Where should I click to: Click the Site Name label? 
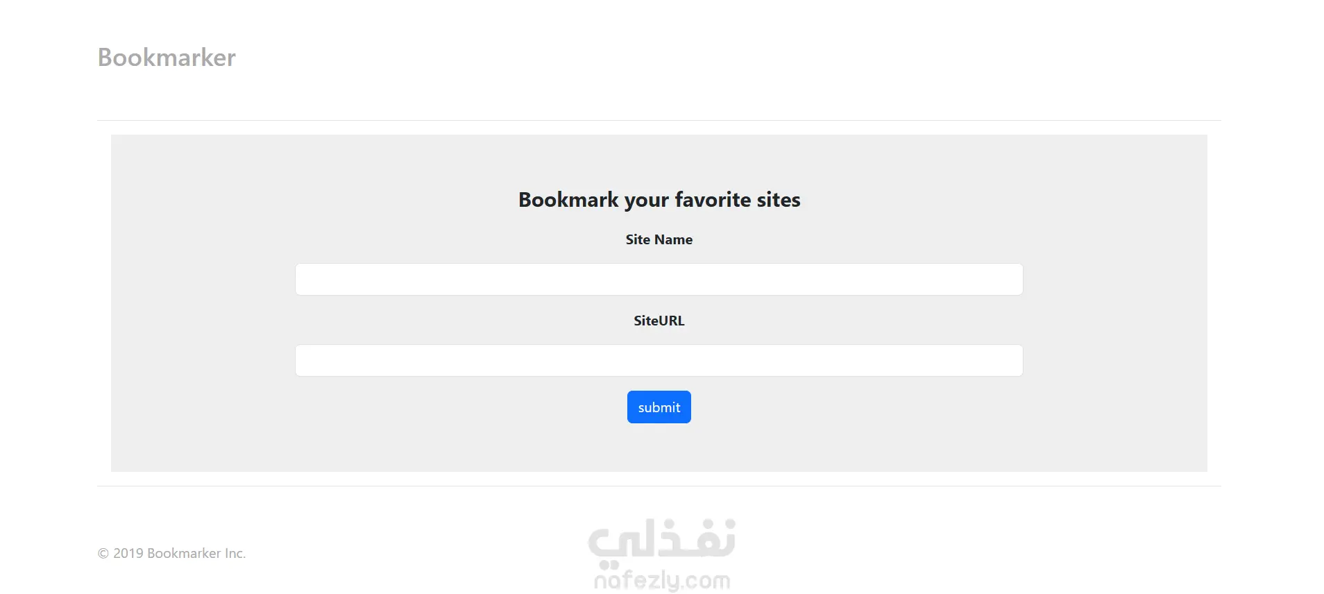click(659, 239)
